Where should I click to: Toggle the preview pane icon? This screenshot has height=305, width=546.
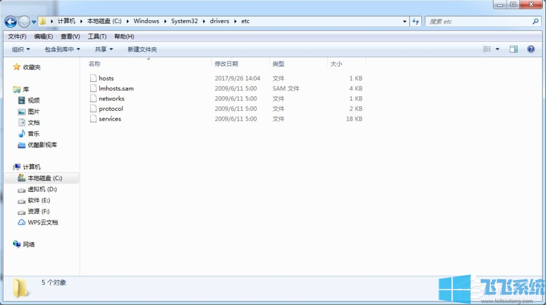[x=513, y=49]
